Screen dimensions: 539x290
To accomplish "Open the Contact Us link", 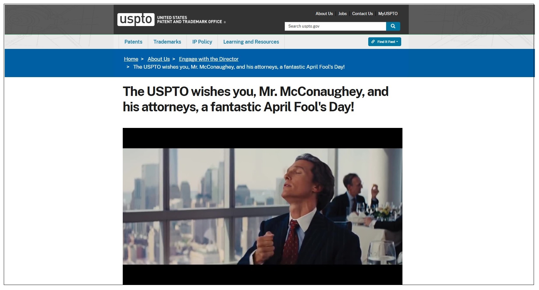I will [363, 13].
